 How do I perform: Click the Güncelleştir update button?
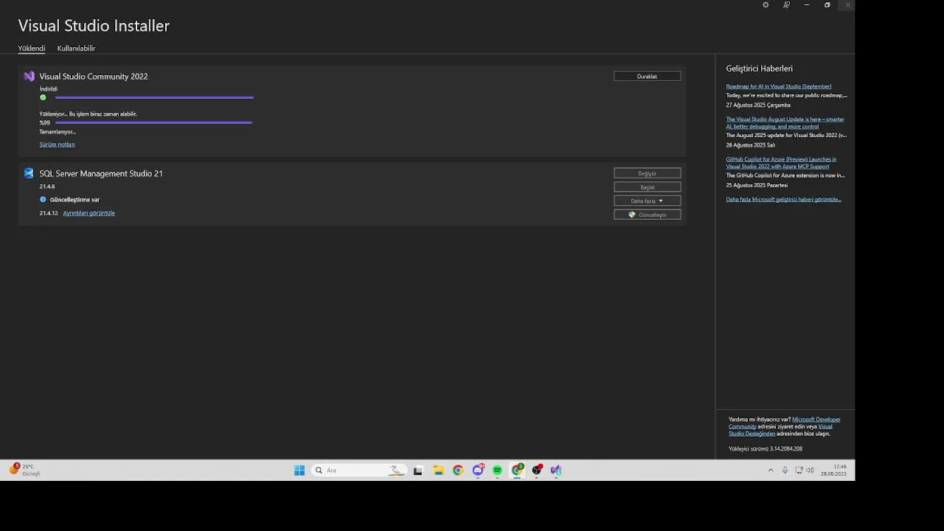(647, 215)
